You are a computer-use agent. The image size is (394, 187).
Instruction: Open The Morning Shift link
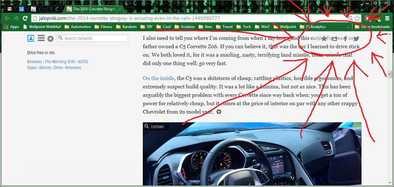(x=60, y=61)
